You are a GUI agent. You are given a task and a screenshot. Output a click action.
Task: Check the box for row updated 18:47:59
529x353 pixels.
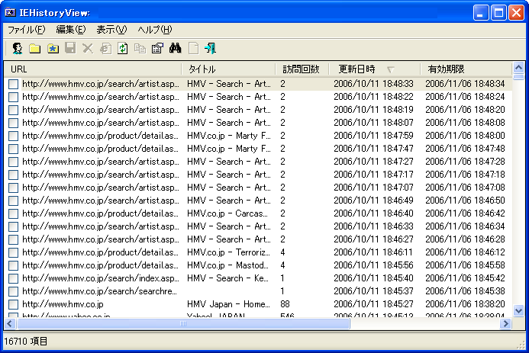[x=13, y=136]
